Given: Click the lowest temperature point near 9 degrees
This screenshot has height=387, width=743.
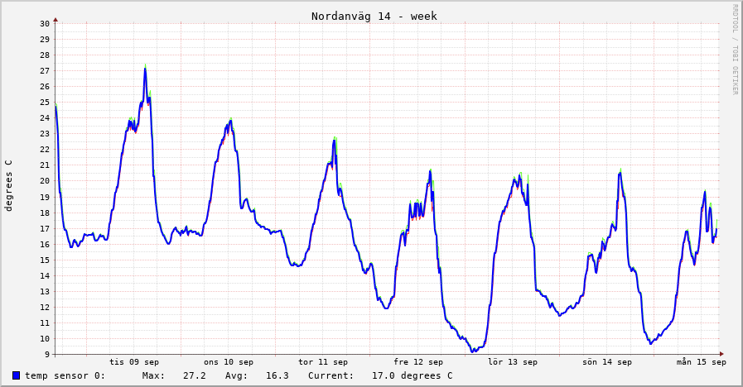Looking at the screenshot, I should click(x=473, y=351).
